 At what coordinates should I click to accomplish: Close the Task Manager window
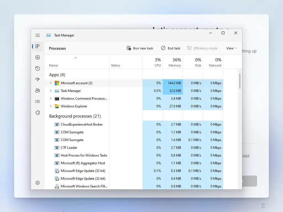click(236, 33)
